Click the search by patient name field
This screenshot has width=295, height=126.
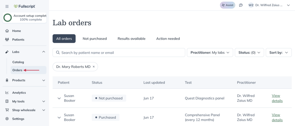pos(119,53)
